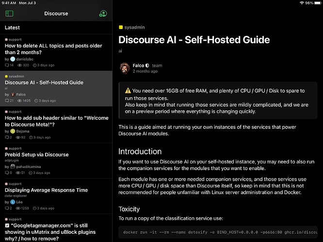Image resolution: width=323 pixels, height=242 pixels.
Task: Click the Toxicity heading
Action: 129,209
